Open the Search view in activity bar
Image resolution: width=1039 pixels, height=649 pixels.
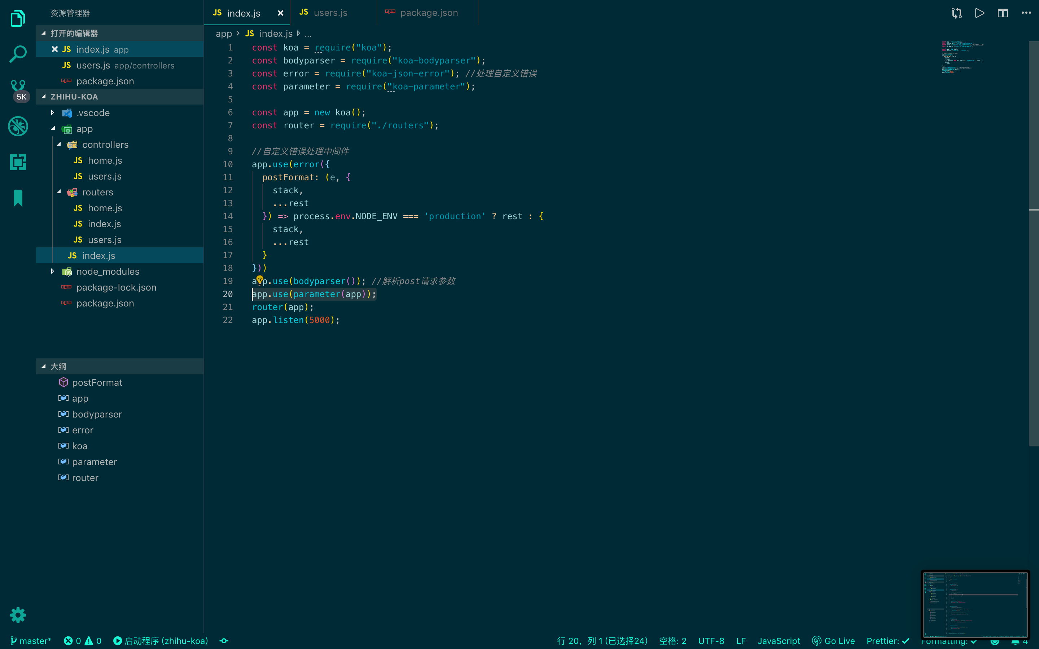point(18,54)
